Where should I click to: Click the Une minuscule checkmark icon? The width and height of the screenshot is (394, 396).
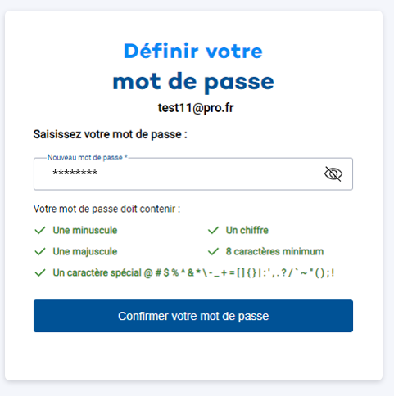[x=40, y=230]
